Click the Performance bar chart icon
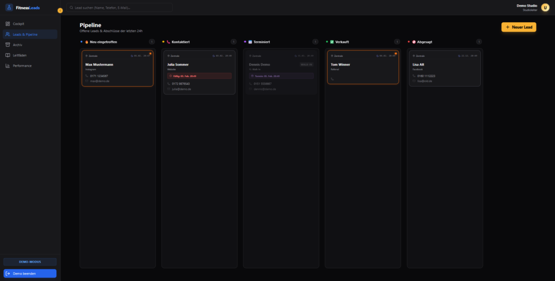 (8, 66)
